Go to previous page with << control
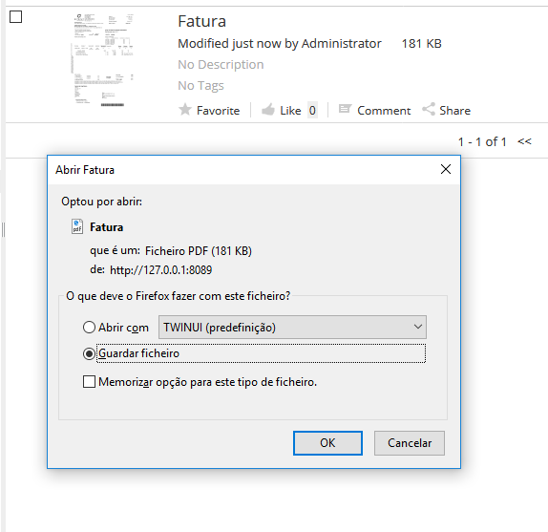 [x=524, y=141]
